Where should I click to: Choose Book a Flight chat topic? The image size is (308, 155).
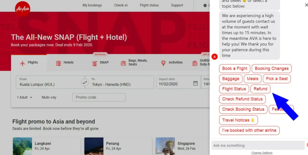235,69
